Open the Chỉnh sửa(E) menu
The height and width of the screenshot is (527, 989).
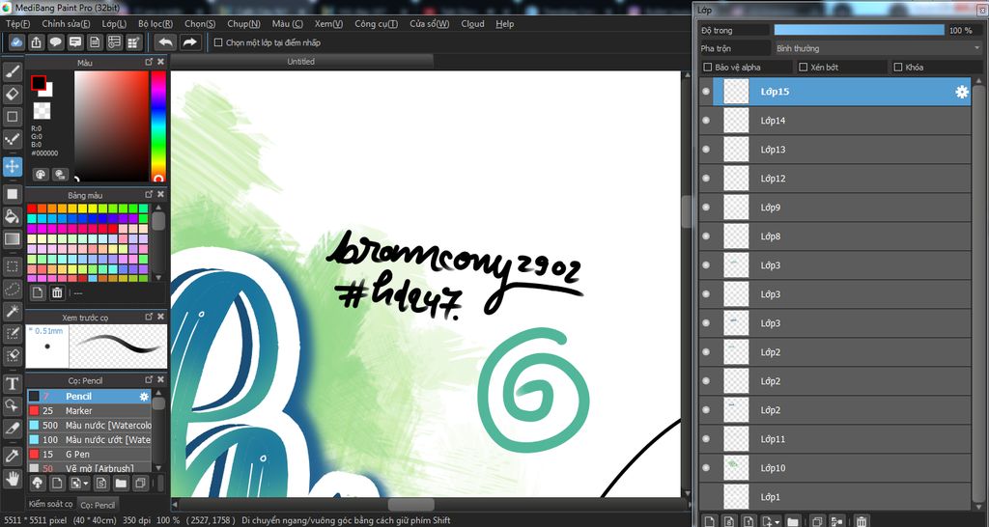(x=66, y=24)
